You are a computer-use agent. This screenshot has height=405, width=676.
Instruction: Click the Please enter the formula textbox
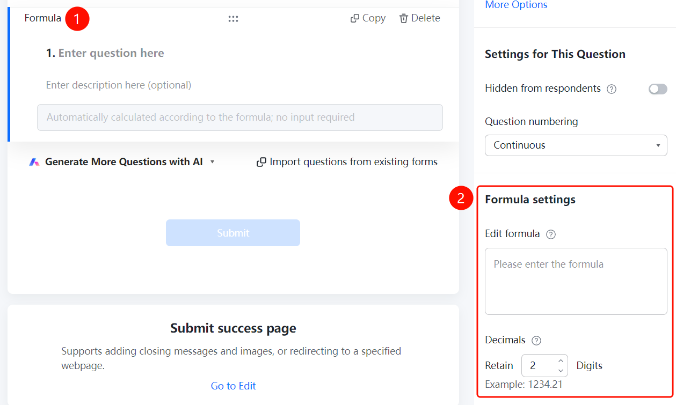point(576,281)
